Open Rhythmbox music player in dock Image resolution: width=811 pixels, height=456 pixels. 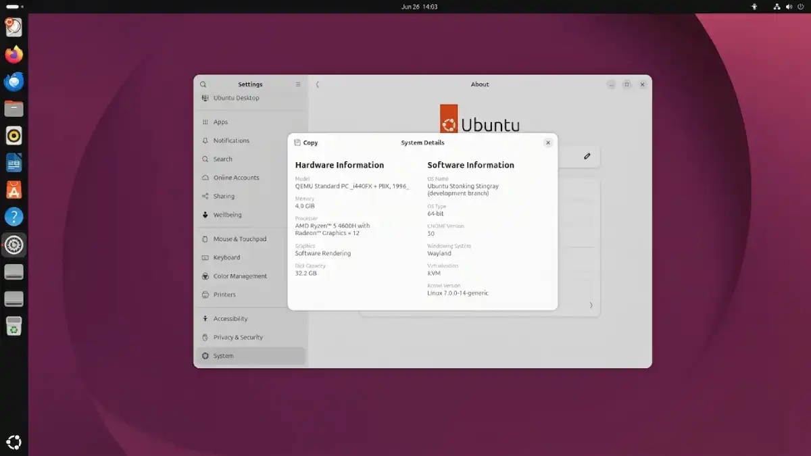tap(14, 136)
